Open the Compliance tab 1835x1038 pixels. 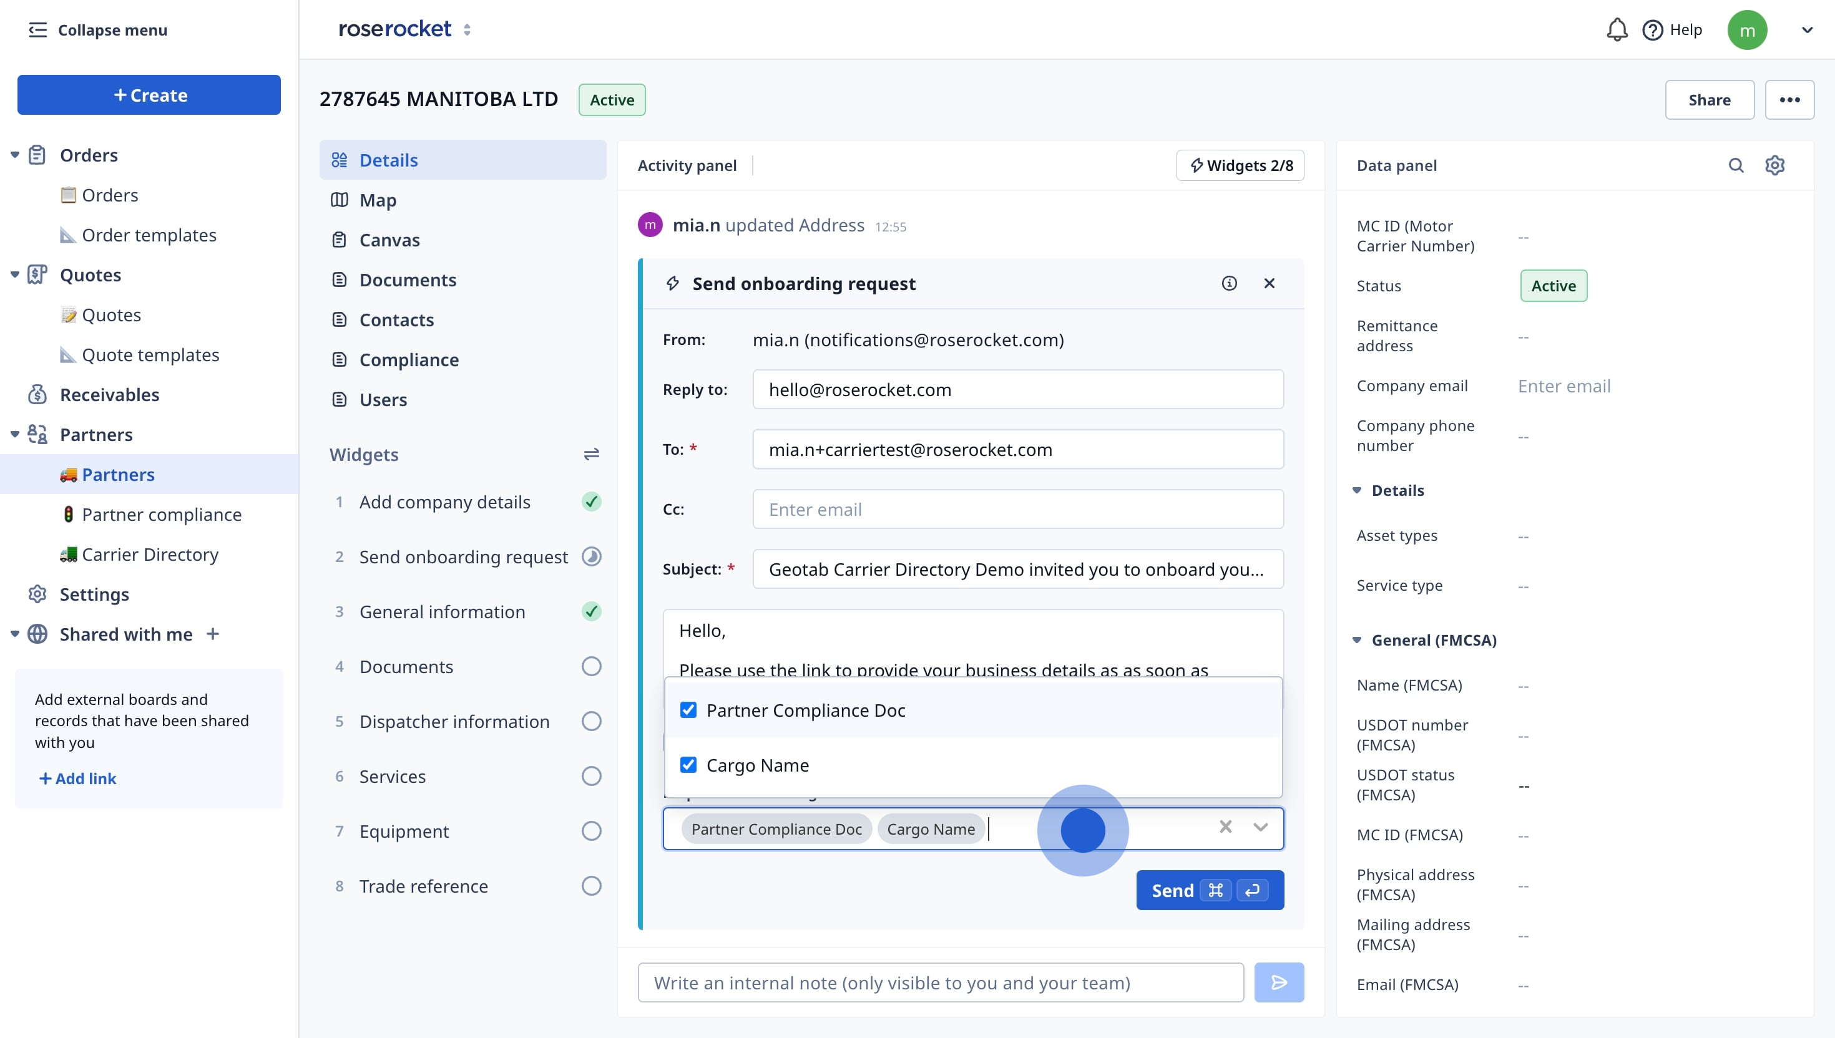409,360
